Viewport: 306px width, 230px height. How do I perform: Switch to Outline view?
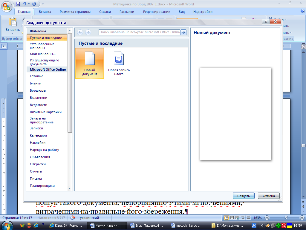243,218
